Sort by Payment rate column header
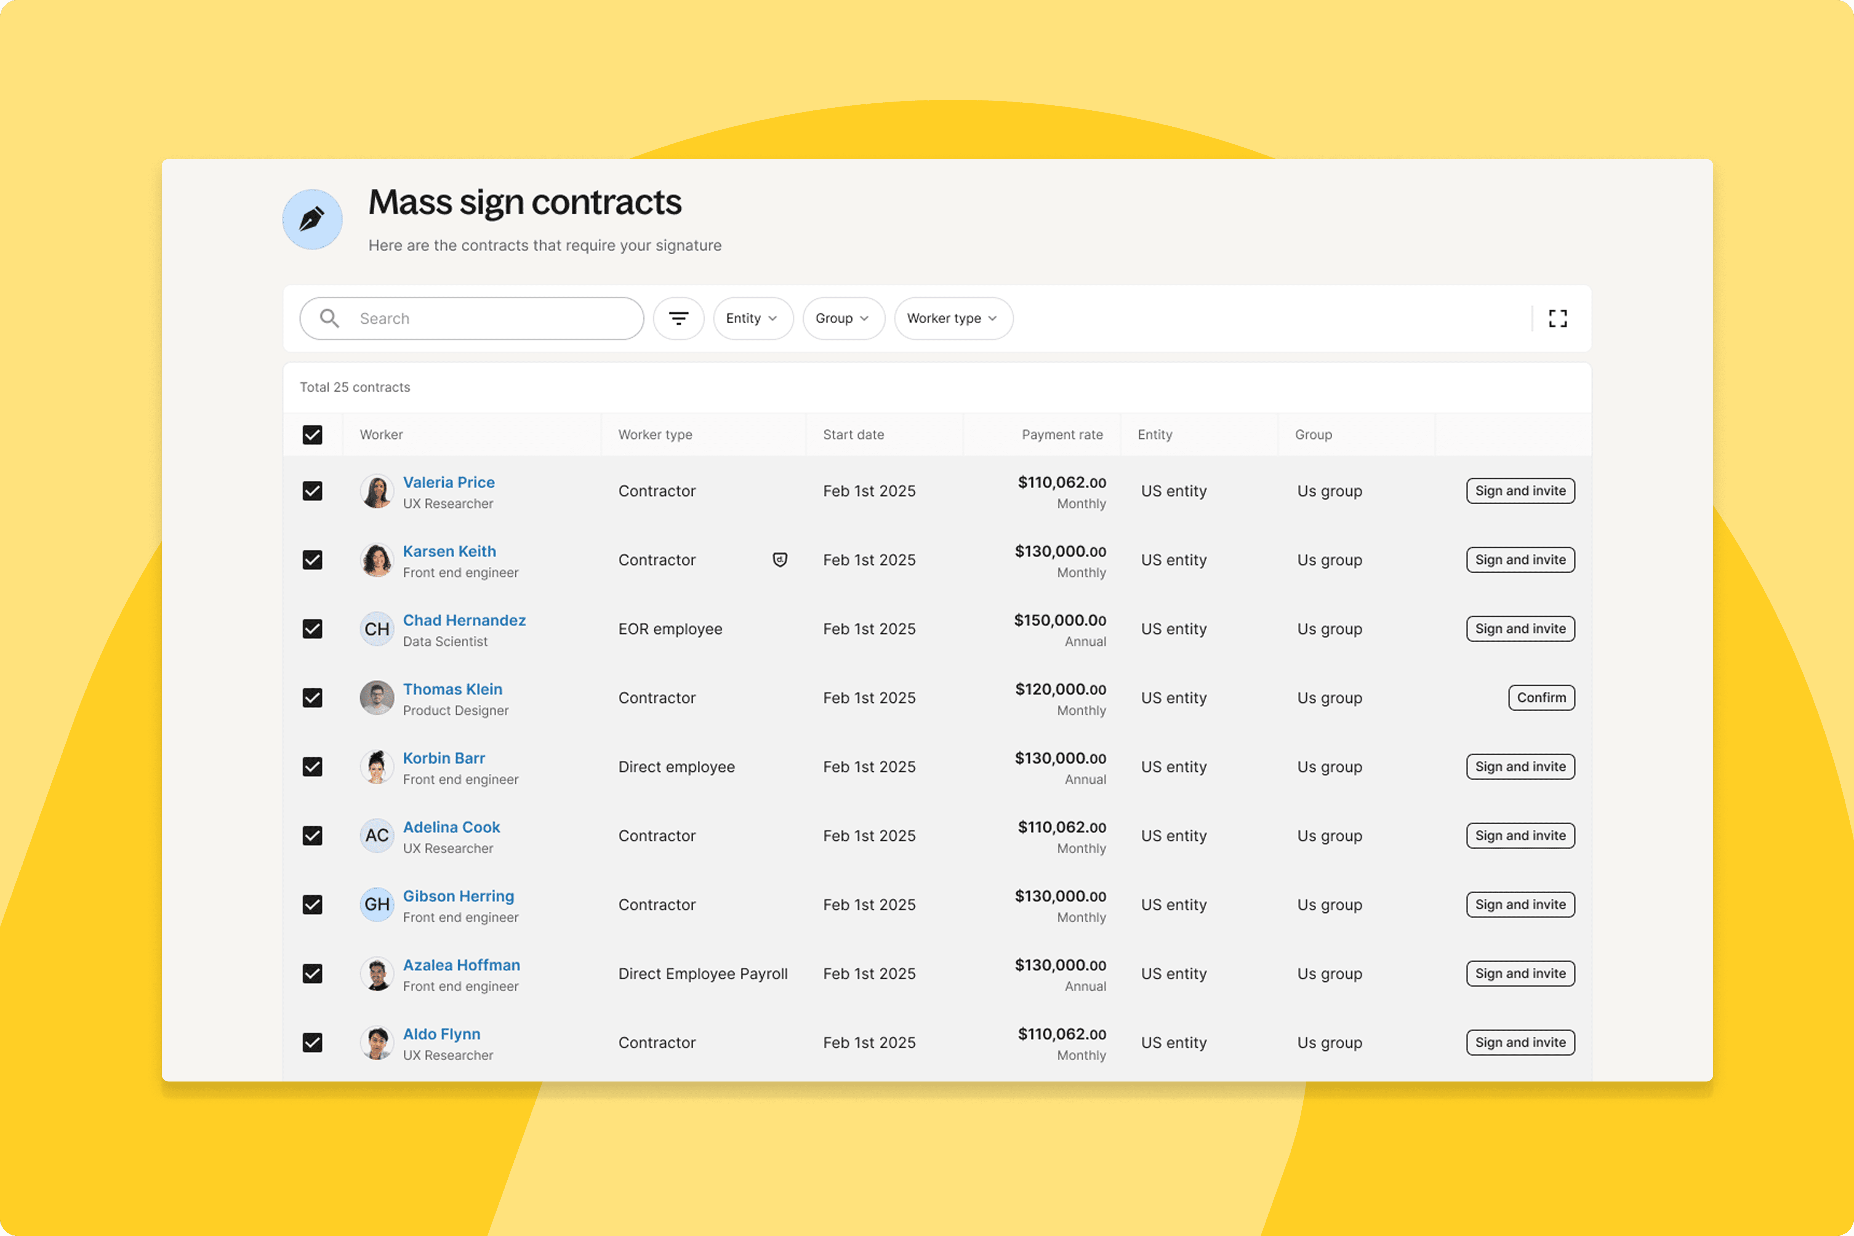 point(1062,435)
